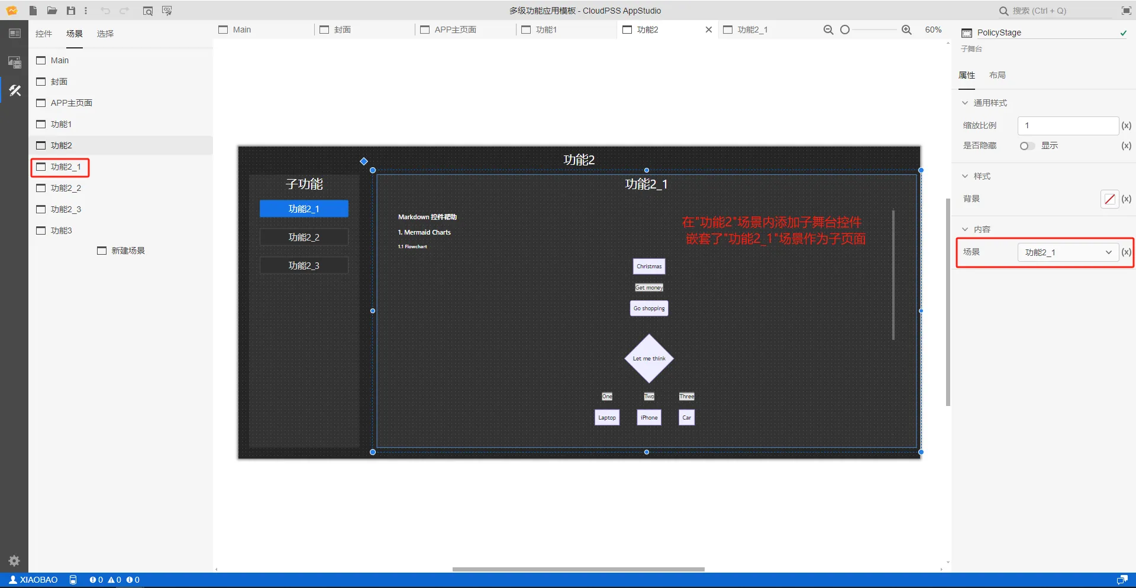Image resolution: width=1136 pixels, height=588 pixels.
Task: Open the preview icon in toolbar
Action: point(148,11)
